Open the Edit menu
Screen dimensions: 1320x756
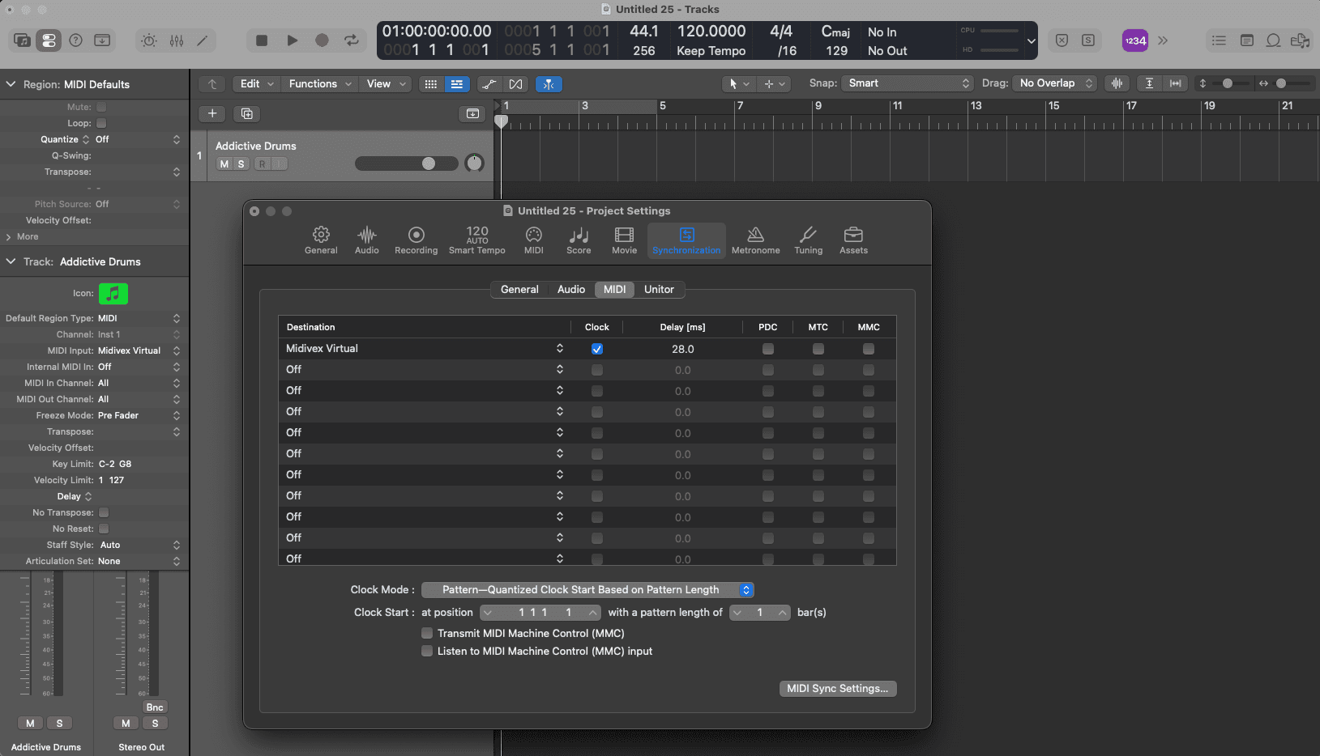tap(257, 84)
